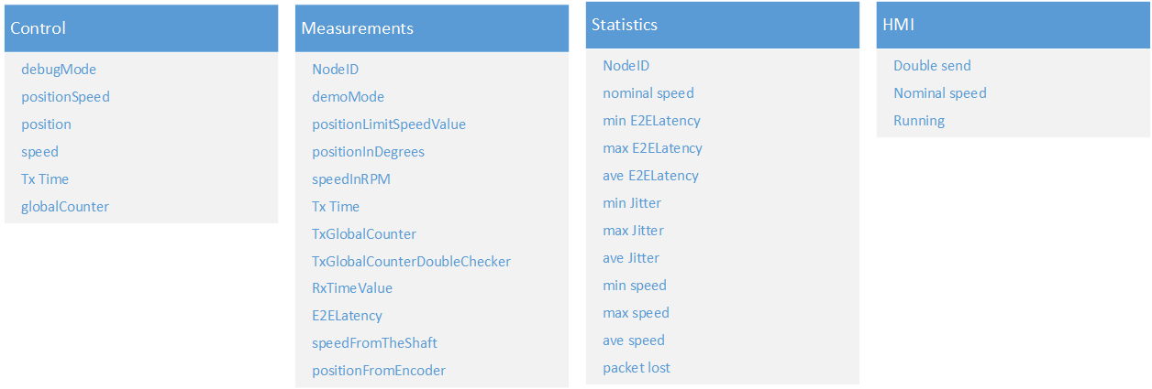Click the HMI panel header
1152x389 pixels.
pos(1014,25)
